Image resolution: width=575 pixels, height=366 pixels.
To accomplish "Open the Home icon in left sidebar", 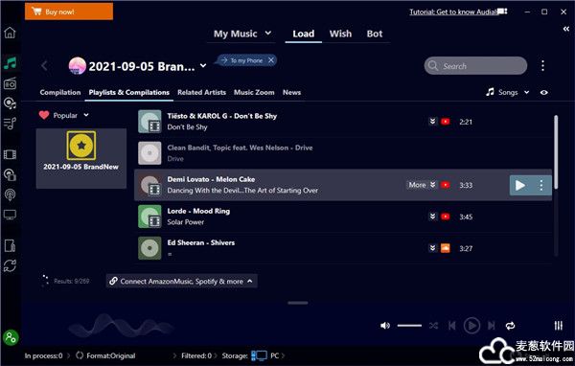I will 10,33.
